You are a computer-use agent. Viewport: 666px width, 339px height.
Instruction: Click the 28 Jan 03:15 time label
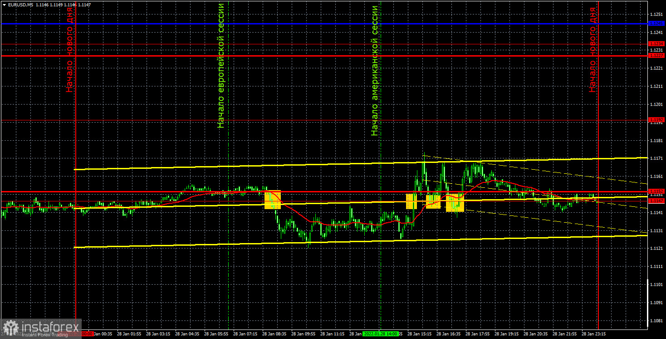point(157,334)
